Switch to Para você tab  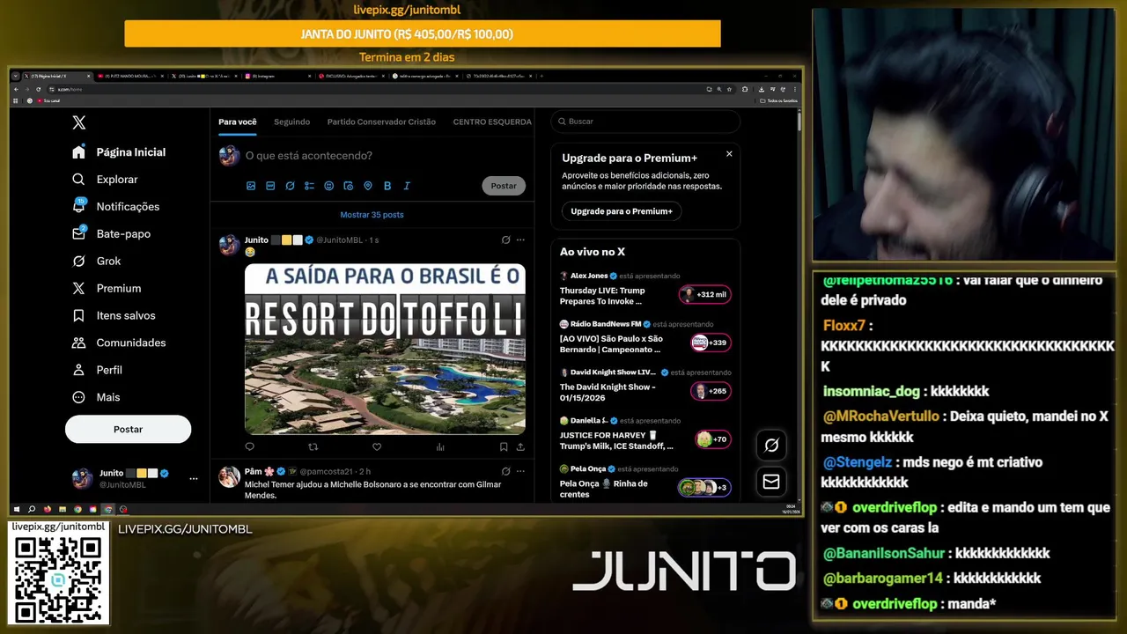pyautogui.click(x=238, y=122)
